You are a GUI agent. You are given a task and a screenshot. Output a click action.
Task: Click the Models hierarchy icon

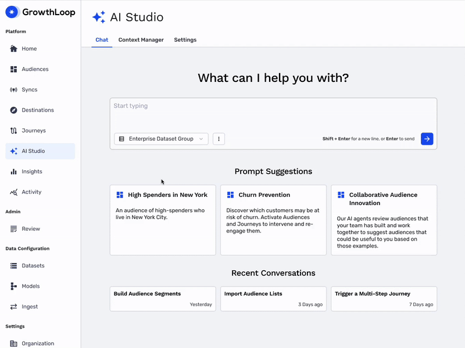click(14, 286)
